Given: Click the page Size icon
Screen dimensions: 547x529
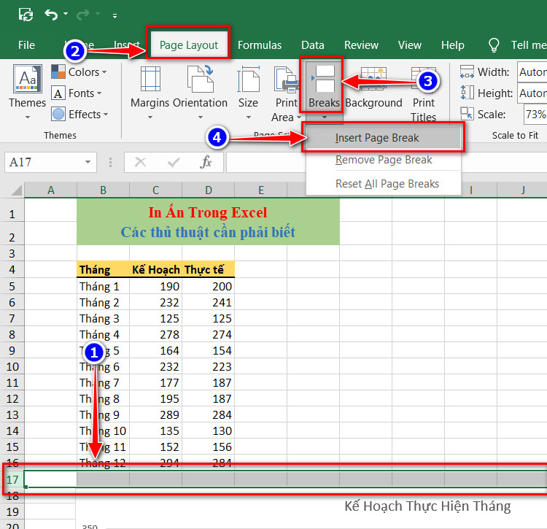Looking at the screenshot, I should point(249,79).
